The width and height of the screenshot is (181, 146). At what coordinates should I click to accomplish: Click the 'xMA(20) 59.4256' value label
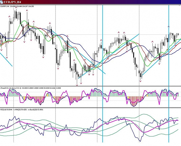coord(20,110)
